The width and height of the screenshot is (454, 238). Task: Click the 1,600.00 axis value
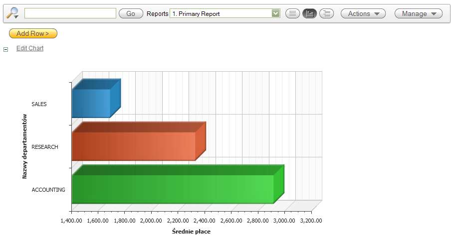(98, 221)
